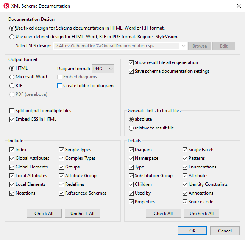Click the XMLSpy app icon in title bar
The image size is (245, 240).
coord(6,6)
